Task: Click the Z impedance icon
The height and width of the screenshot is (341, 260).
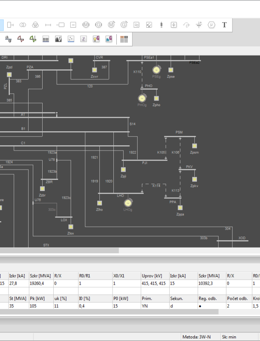Action: click(x=84, y=39)
